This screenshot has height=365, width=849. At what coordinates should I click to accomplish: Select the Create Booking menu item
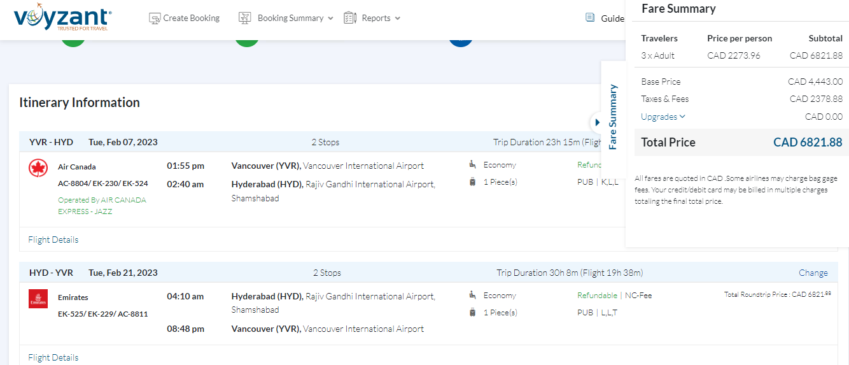[191, 18]
